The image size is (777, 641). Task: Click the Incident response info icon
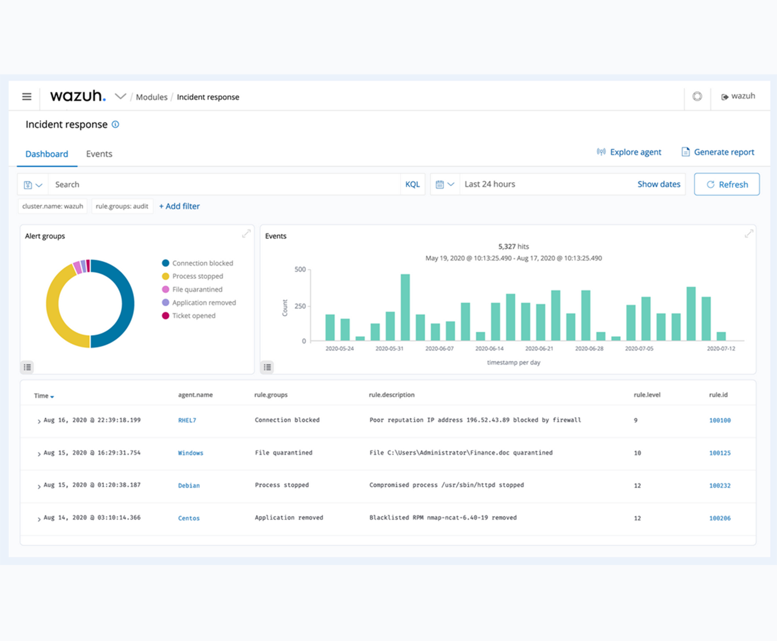tap(116, 124)
